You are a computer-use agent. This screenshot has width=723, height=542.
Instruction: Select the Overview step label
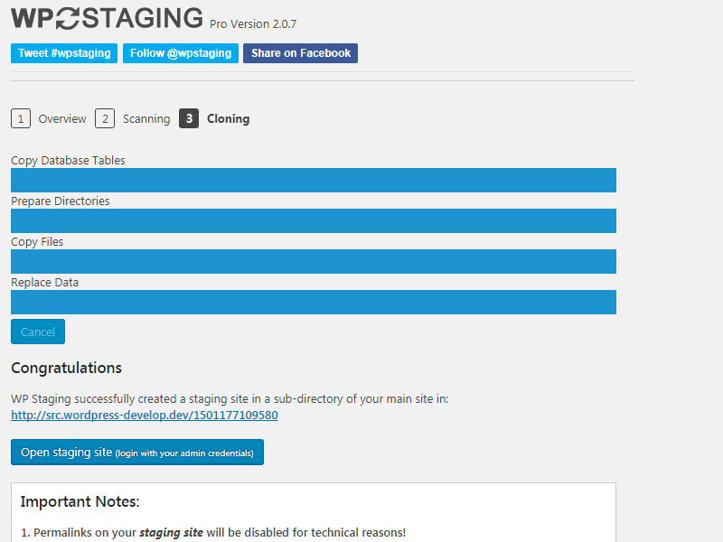pyautogui.click(x=62, y=119)
